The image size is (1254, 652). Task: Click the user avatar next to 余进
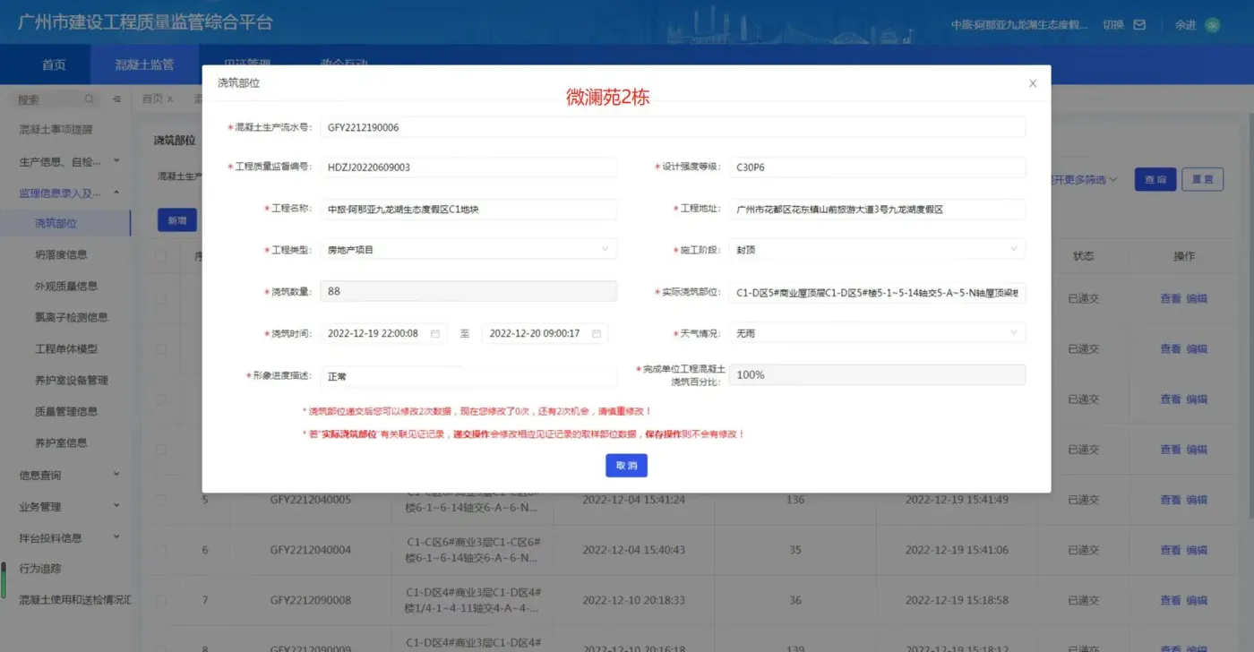click(x=1211, y=25)
